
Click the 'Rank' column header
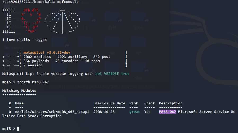(134, 103)
